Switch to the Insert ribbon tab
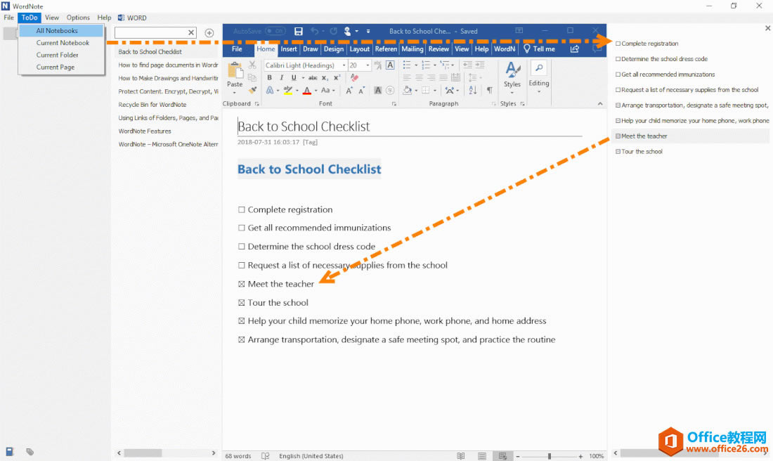The height and width of the screenshot is (461, 773). [x=289, y=49]
